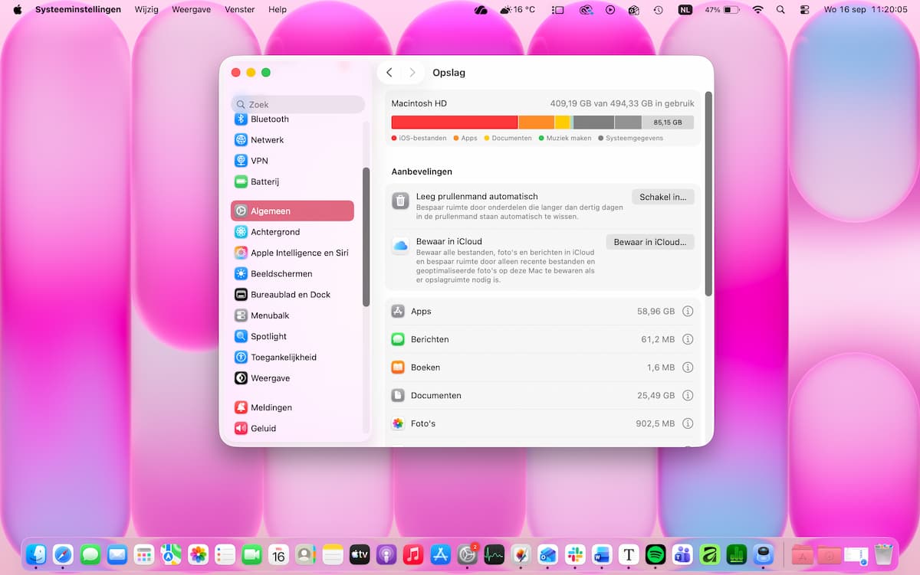Open Achtergrond wallpaper settings

[x=292, y=232]
